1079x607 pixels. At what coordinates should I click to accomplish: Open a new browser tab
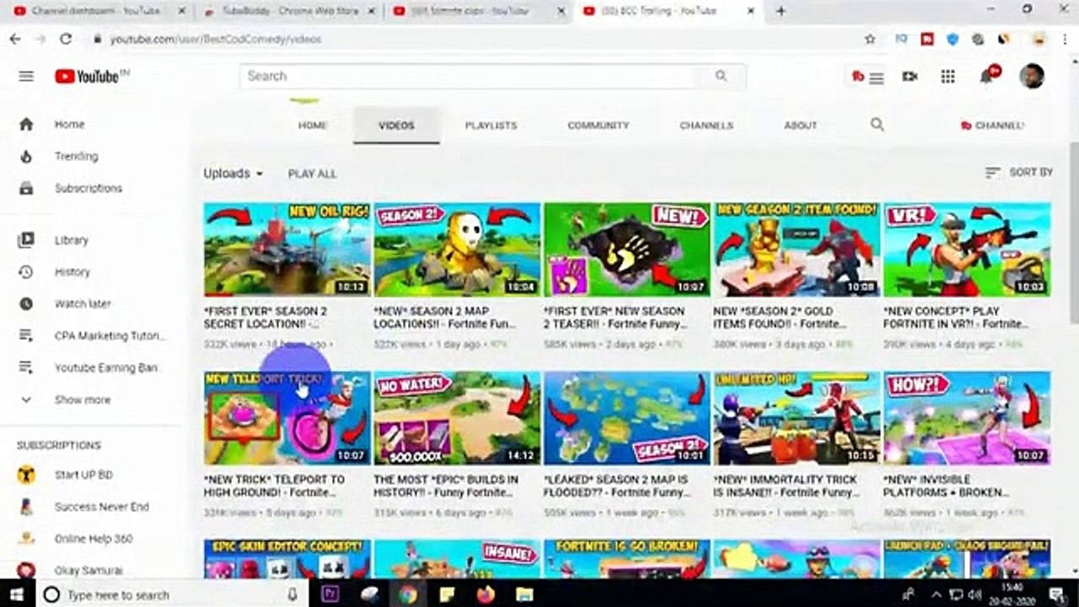pyautogui.click(x=781, y=11)
